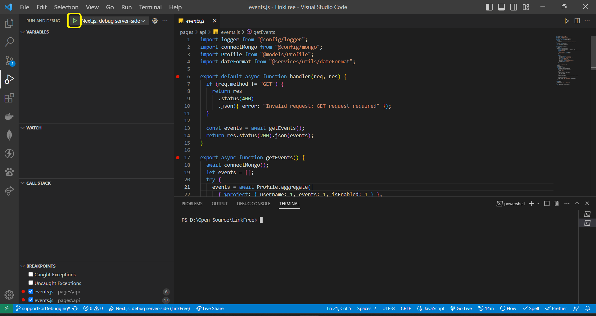Enable Caught Exceptions breakpoint checkbox
The height and width of the screenshot is (316, 596).
pos(31,274)
